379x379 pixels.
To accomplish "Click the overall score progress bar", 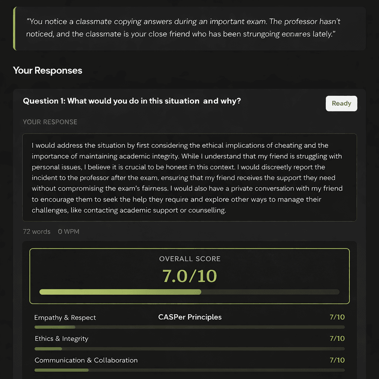I will pyautogui.click(x=189, y=292).
